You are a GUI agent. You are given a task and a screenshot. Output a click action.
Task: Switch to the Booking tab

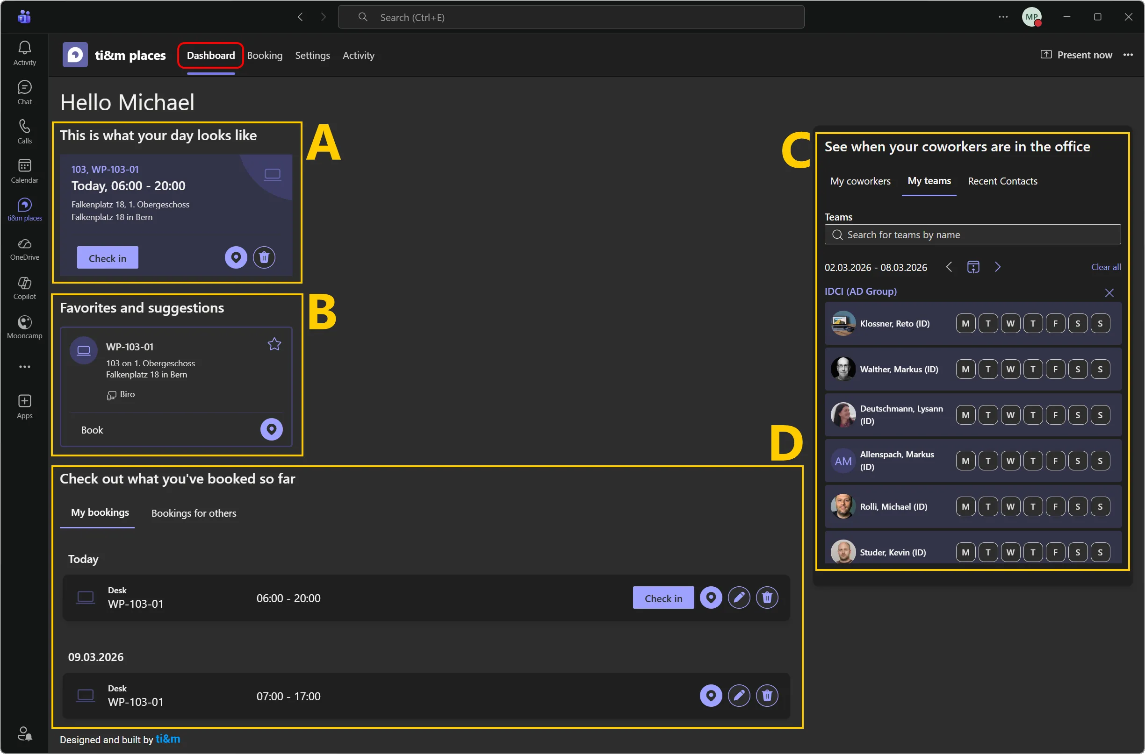tap(265, 55)
